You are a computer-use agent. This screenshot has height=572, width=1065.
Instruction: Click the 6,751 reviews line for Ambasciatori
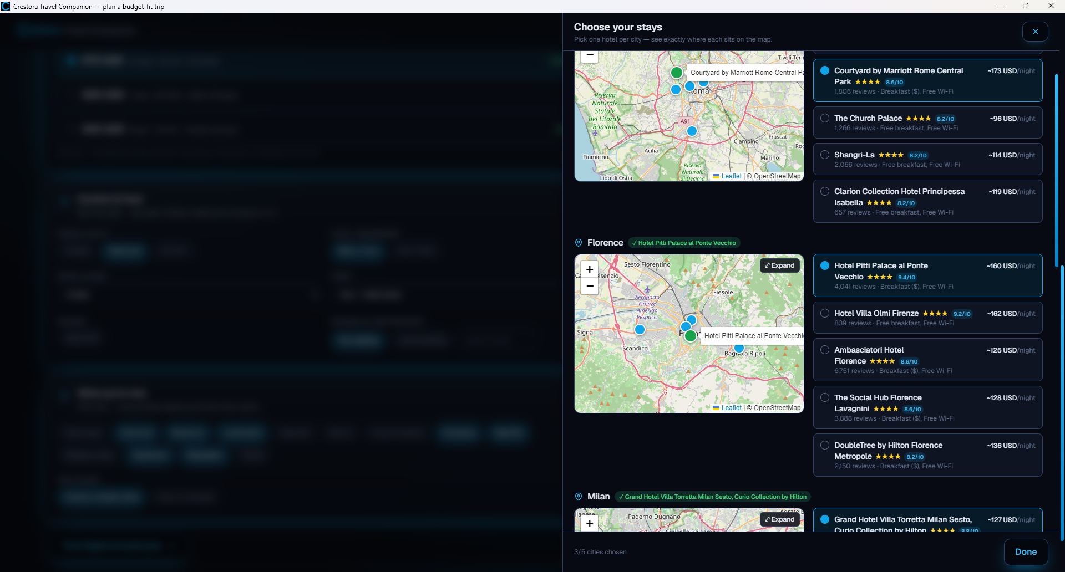pyautogui.click(x=893, y=371)
